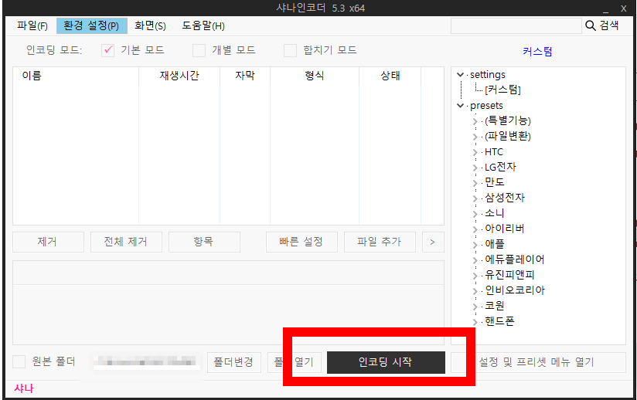Expand the 만도 preset group
Screen dimensions: 637x400
(475, 182)
